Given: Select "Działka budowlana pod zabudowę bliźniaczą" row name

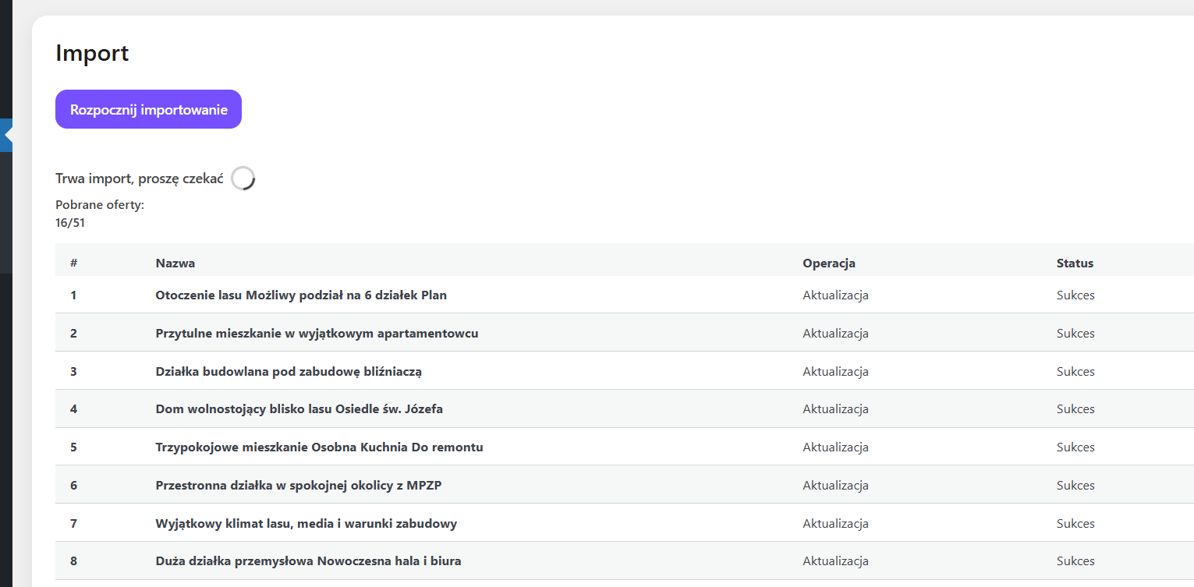Looking at the screenshot, I should [289, 372].
